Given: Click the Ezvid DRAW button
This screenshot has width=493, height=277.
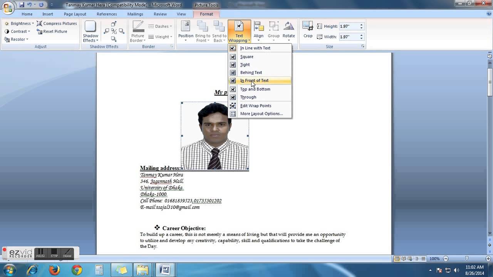Looking at the screenshot, I should pyautogui.click(x=67, y=253).
